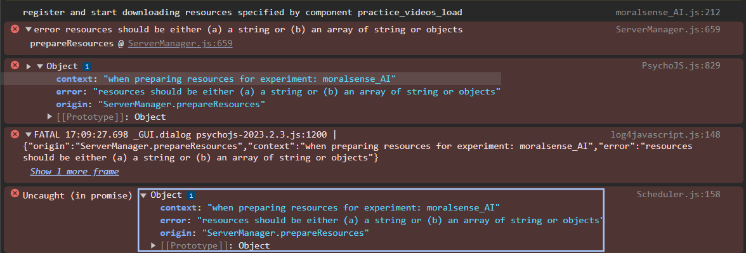Click "Show 1 more frame"
This screenshot has width=746, height=253.
tap(74, 171)
